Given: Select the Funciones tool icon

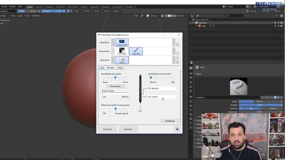Looking at the screenshot, I should [x=122, y=51].
